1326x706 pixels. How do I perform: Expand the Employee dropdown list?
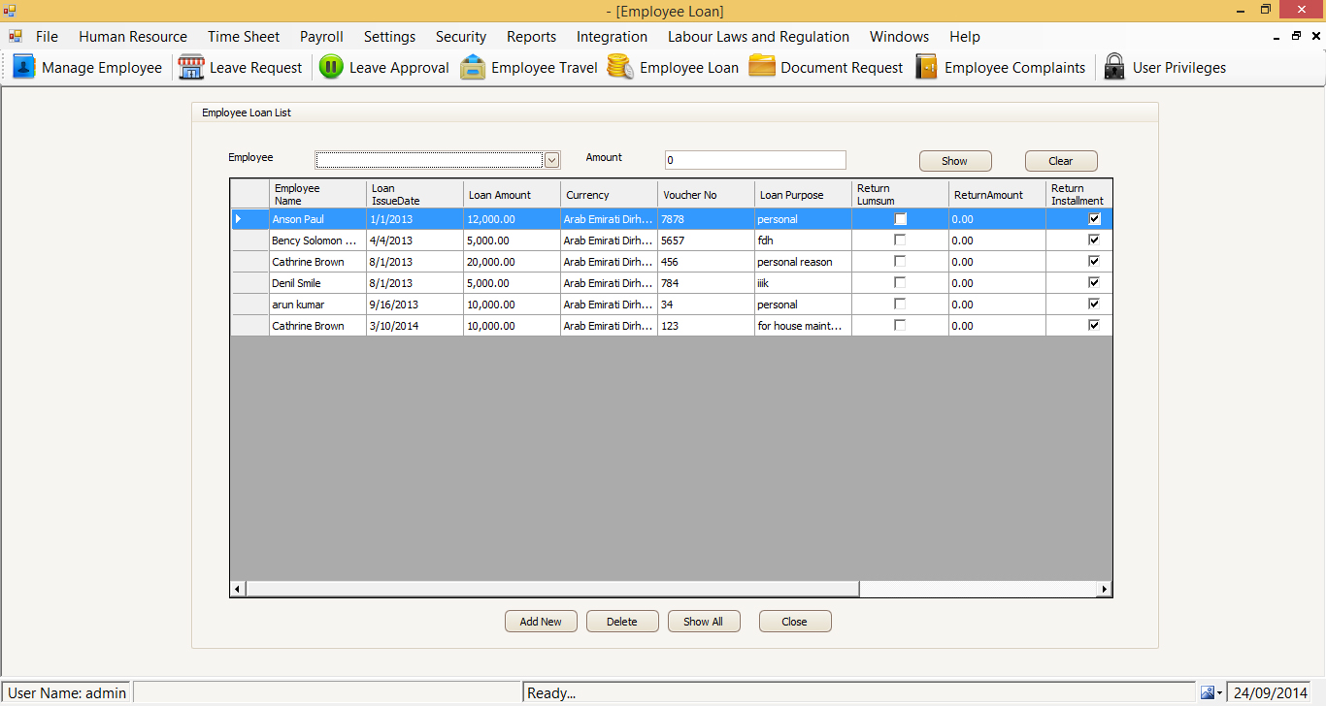pos(551,160)
